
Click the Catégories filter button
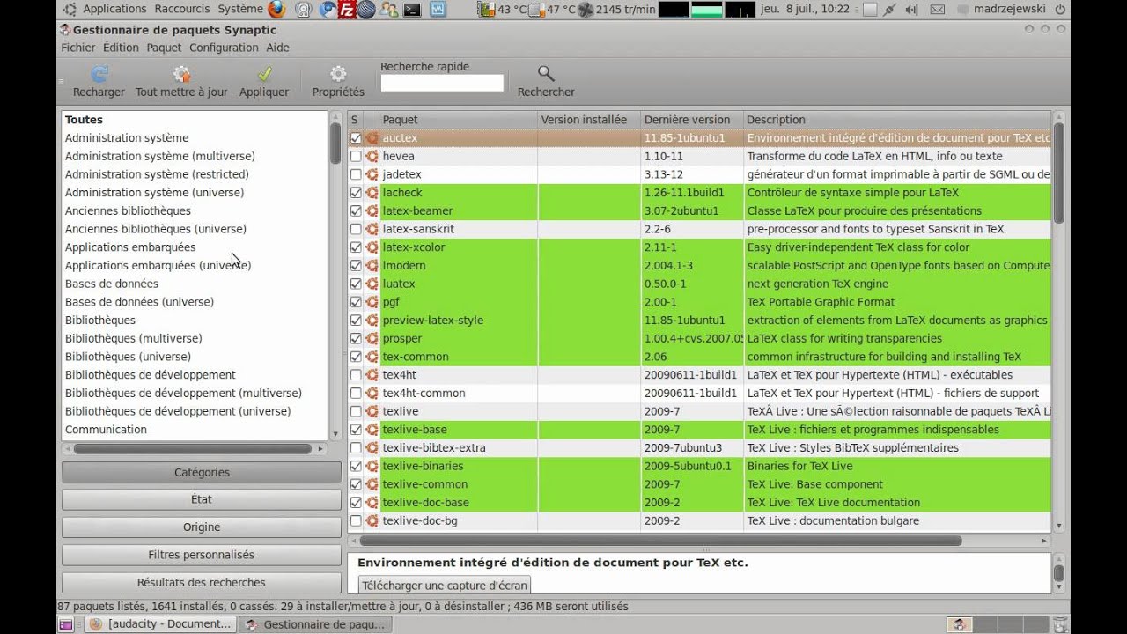tap(202, 472)
